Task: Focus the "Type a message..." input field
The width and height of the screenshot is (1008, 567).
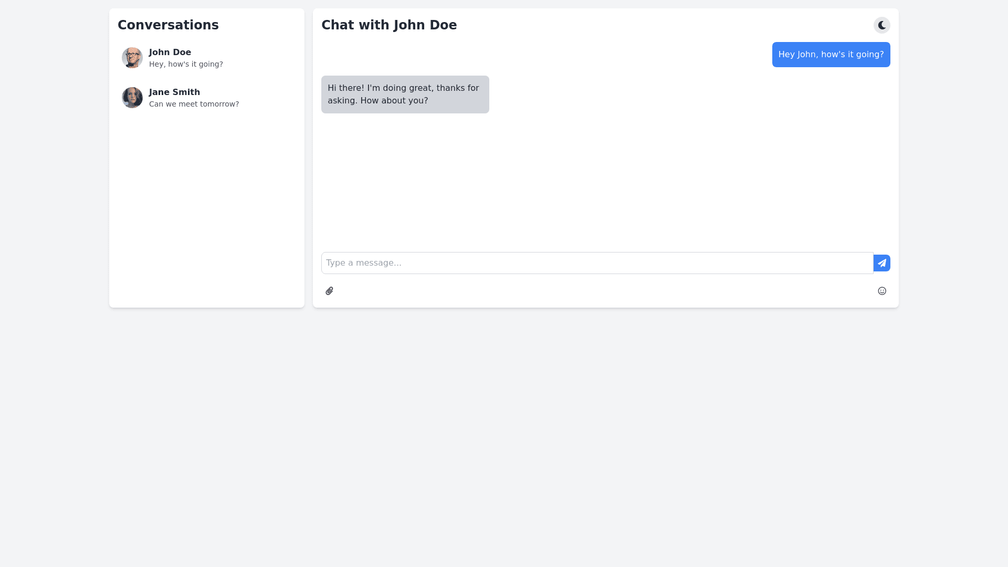Action: point(597,263)
